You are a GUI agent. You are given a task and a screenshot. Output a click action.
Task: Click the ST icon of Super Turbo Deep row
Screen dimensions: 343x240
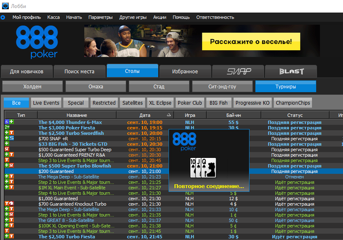coord(7,149)
